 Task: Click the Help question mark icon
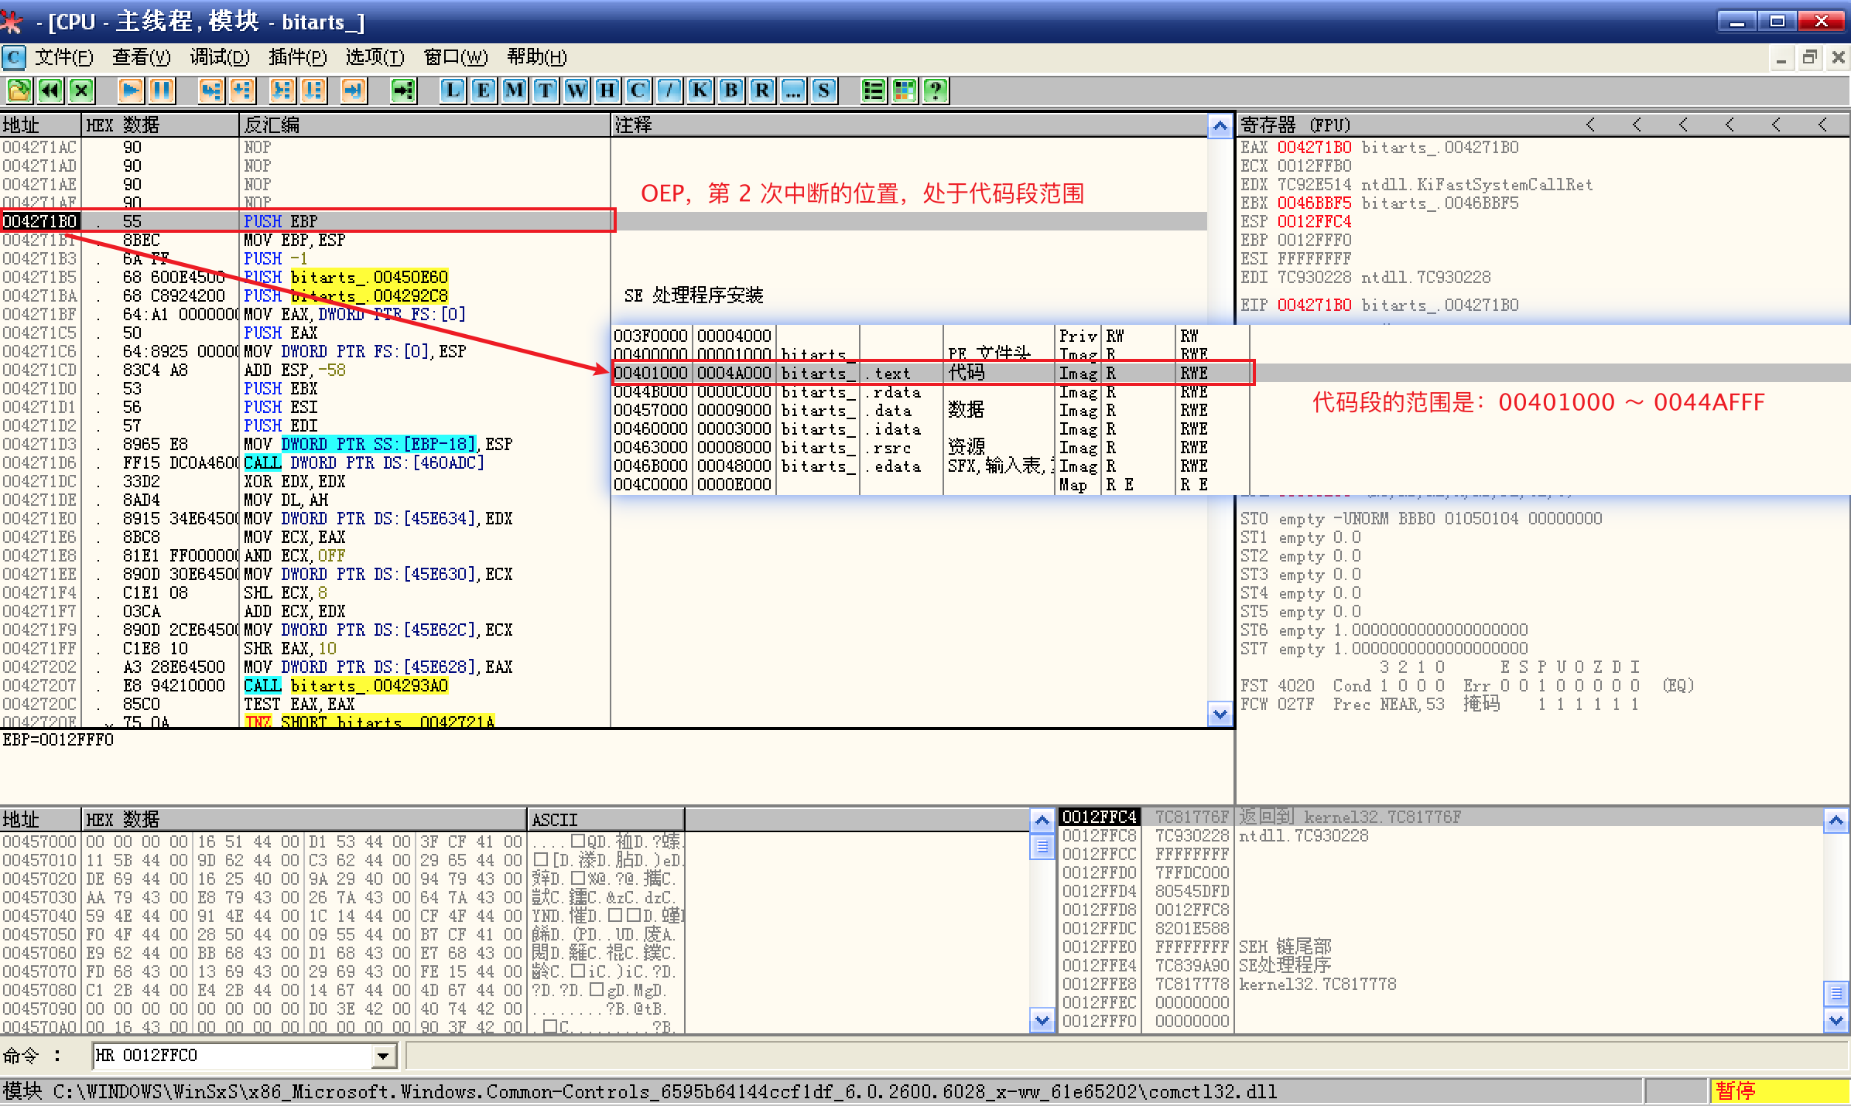pos(936,91)
